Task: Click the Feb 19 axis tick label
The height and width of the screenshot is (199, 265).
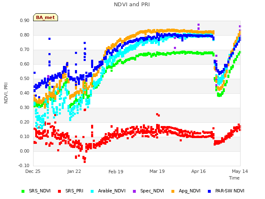Action: pos(116,172)
